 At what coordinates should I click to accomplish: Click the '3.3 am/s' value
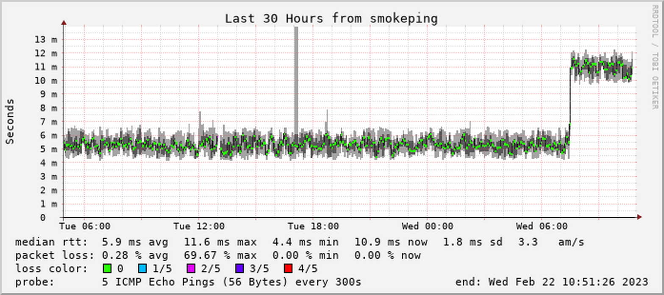point(551,243)
